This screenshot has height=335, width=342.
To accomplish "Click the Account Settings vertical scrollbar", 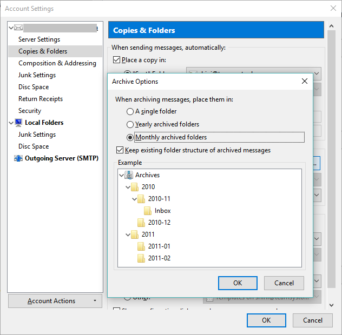I will pos(331,162).
